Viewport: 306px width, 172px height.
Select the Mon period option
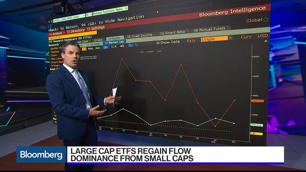(90, 49)
